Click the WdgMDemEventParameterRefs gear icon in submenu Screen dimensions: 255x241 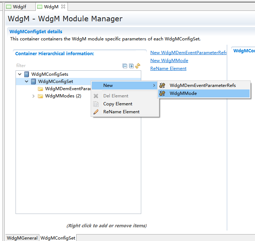pyautogui.click(x=163, y=86)
